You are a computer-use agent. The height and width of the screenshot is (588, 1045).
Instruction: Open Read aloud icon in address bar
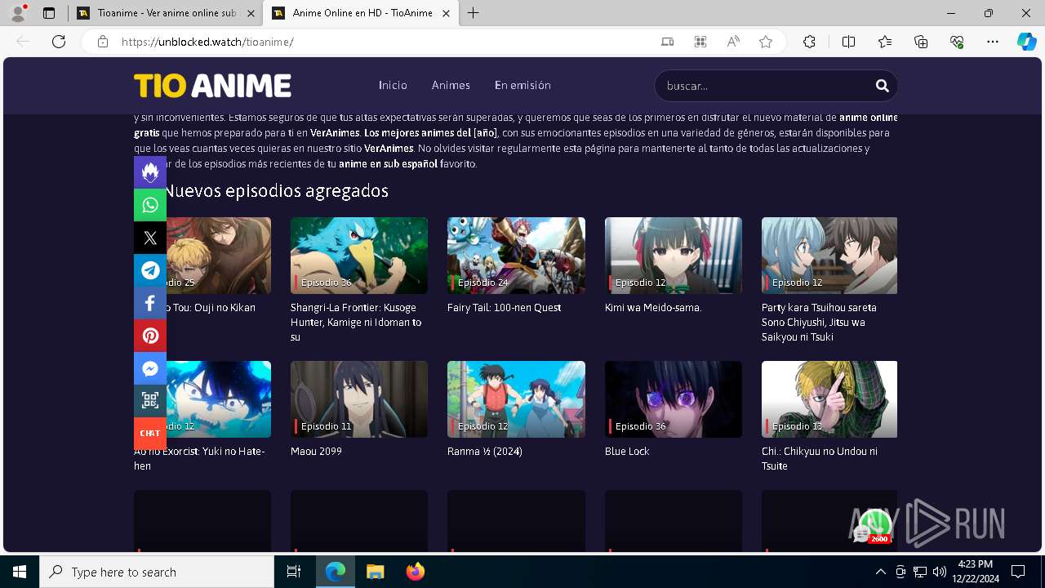pyautogui.click(x=733, y=42)
